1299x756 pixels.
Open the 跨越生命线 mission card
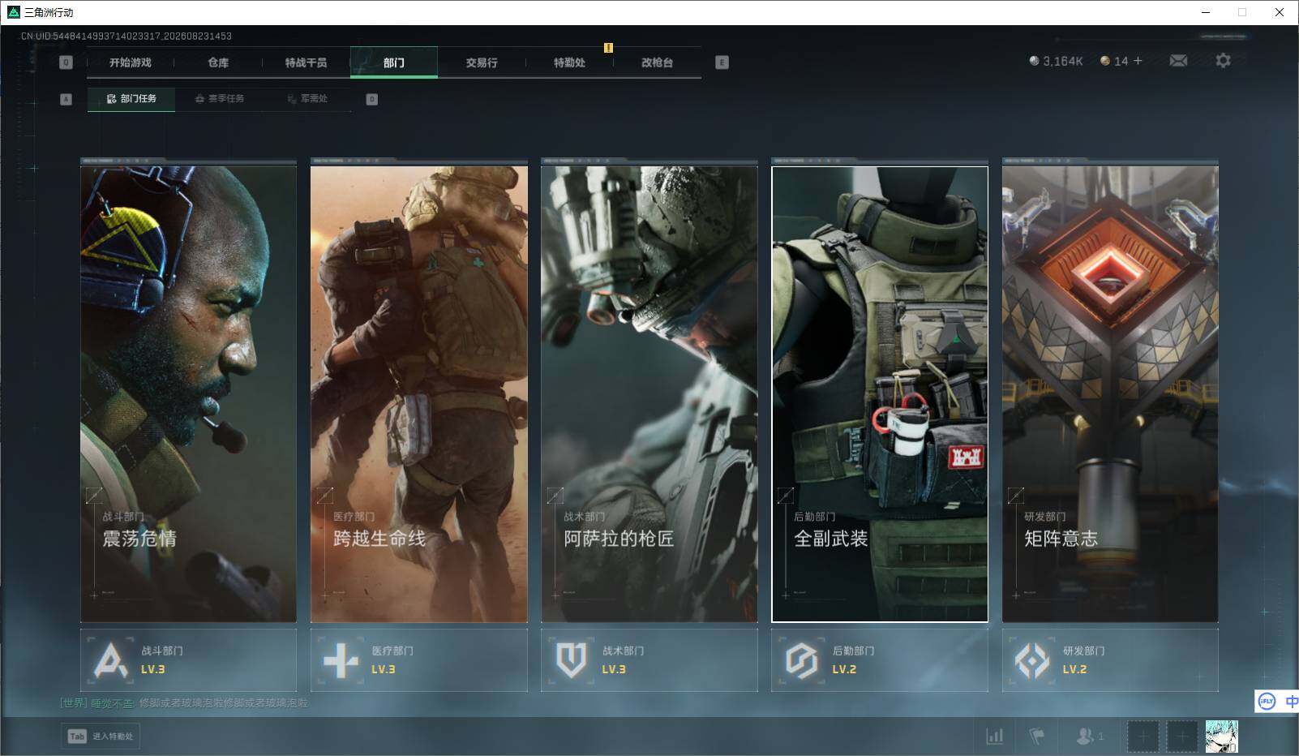click(419, 394)
